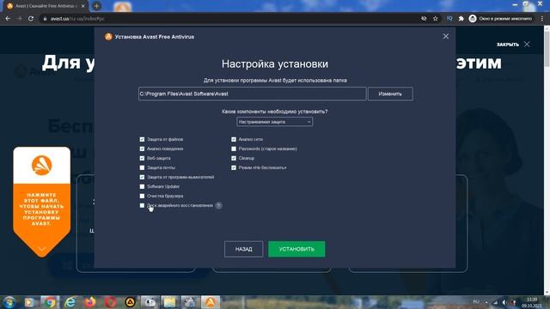Image resolution: width=550 pixels, height=309 pixels.
Task: Click the RU language indicator in tray
Action: (x=476, y=301)
